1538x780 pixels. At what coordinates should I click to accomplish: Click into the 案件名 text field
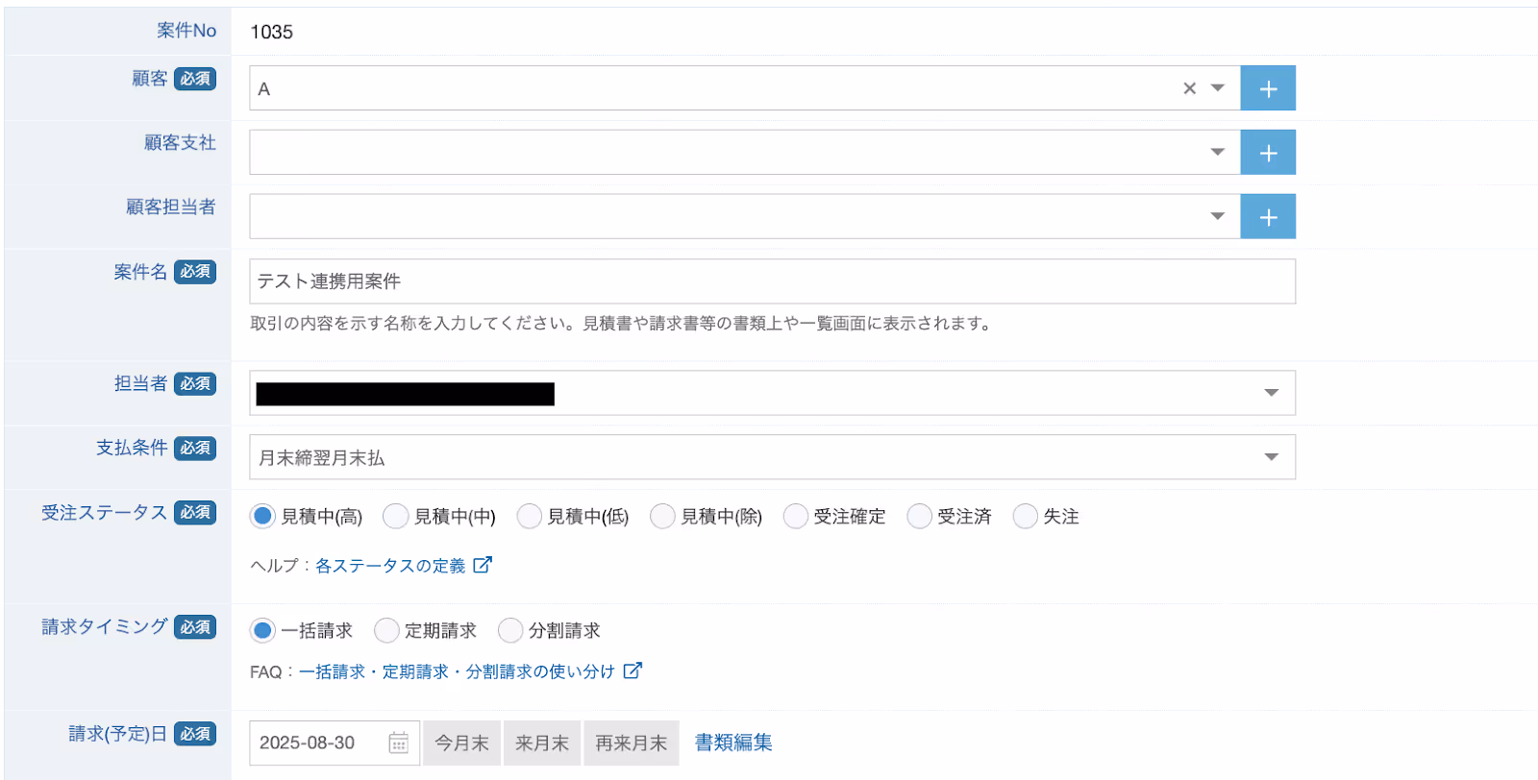[772, 281]
